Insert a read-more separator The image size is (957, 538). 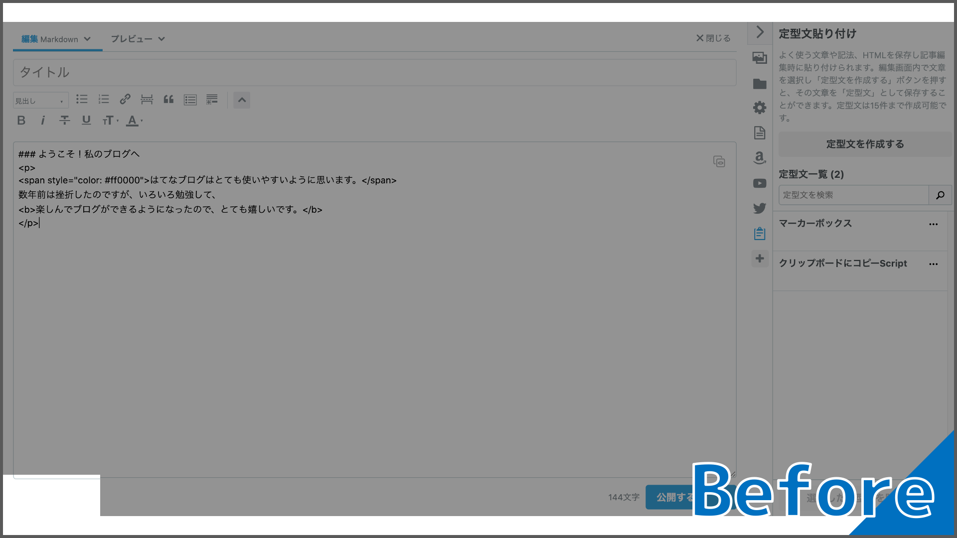click(147, 100)
